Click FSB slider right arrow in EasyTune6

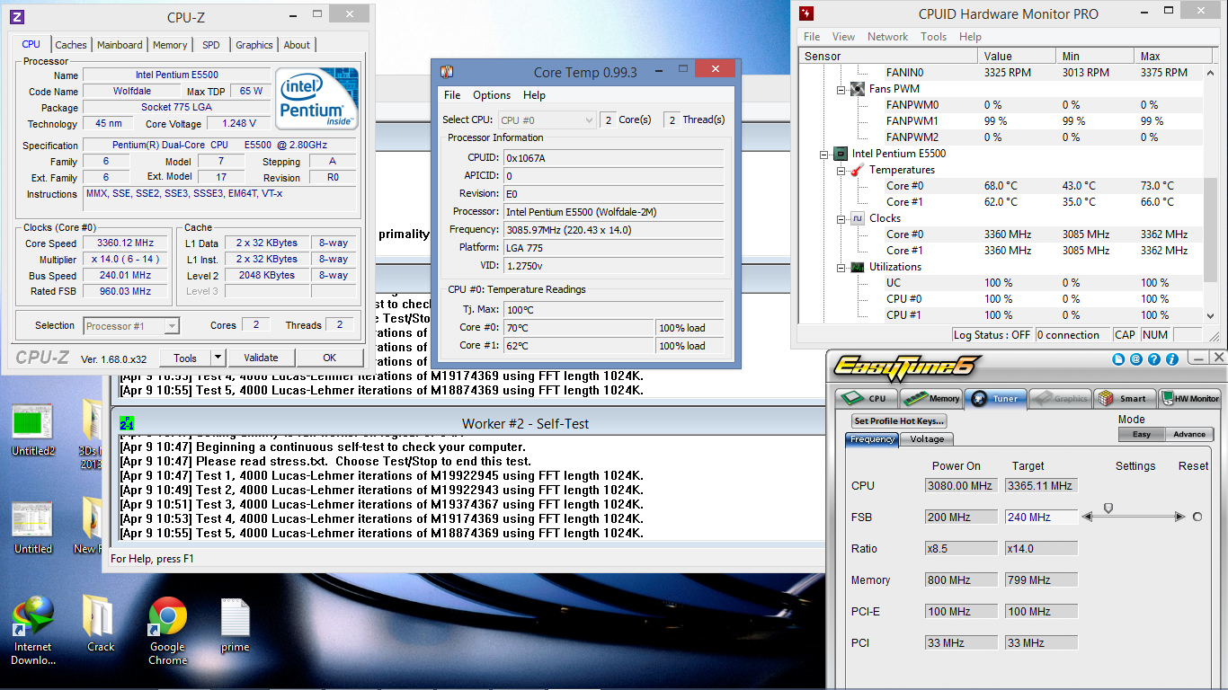point(1180,517)
